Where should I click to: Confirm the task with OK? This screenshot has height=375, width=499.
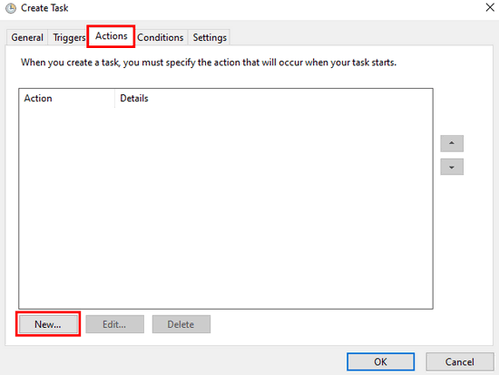381,361
